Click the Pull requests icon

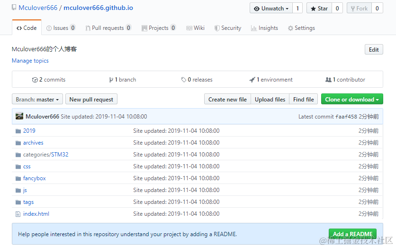[x=88, y=28]
